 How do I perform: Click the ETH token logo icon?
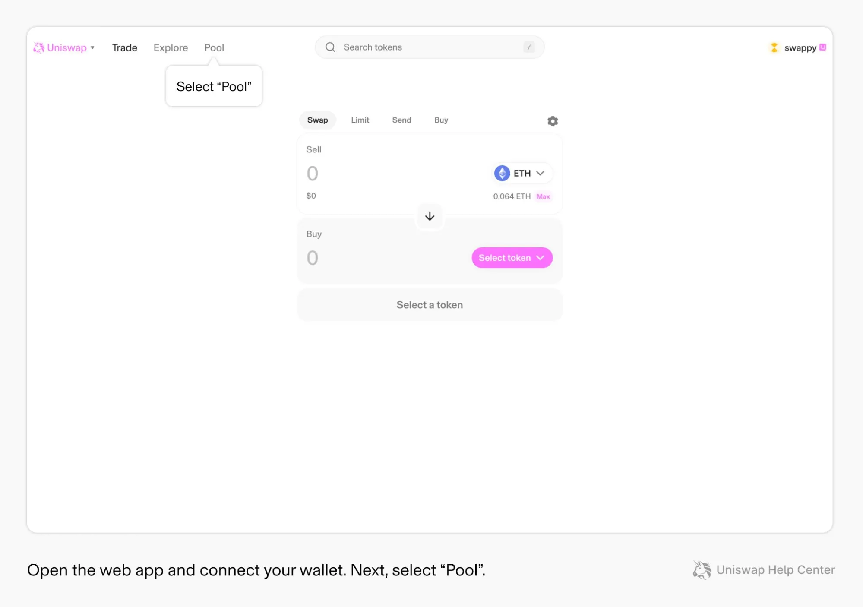click(x=502, y=173)
